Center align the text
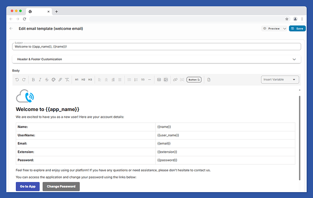This screenshot has height=198, width=313. coord(106,80)
